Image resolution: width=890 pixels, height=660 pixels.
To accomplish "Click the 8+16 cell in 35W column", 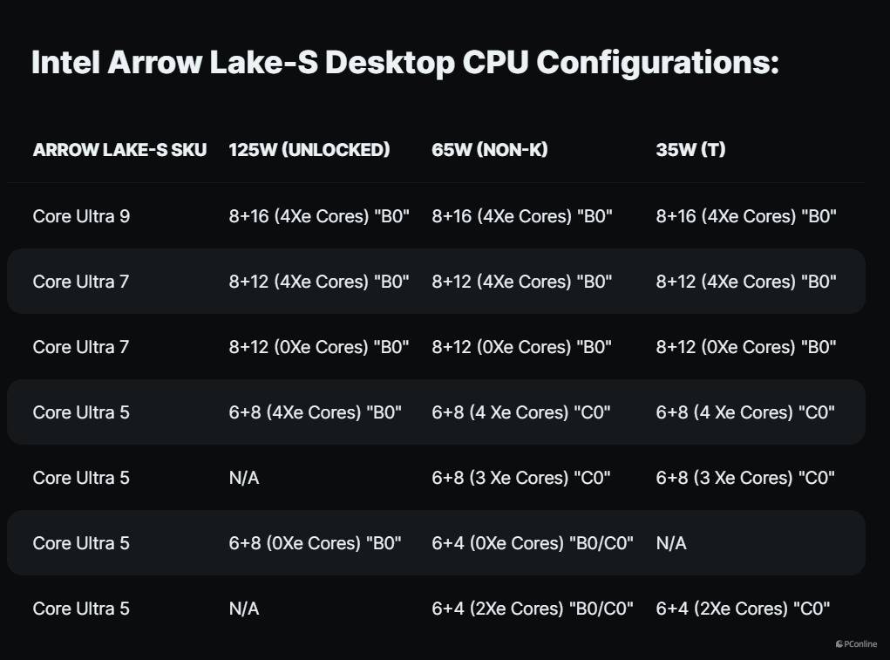I will click(746, 216).
